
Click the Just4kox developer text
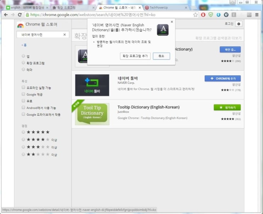point(123,112)
